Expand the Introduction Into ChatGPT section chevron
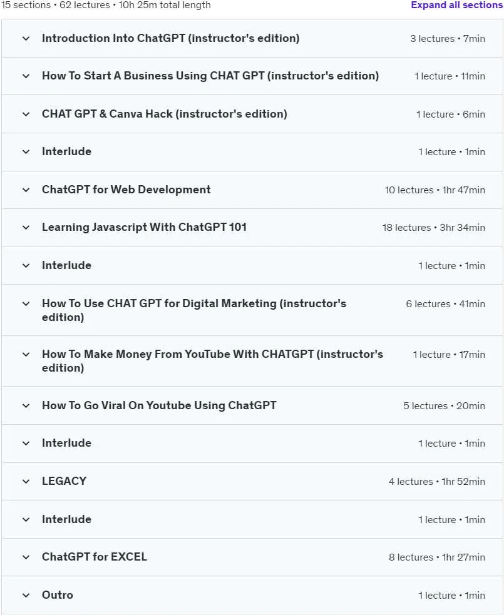This screenshot has height=615, width=504. click(x=26, y=38)
